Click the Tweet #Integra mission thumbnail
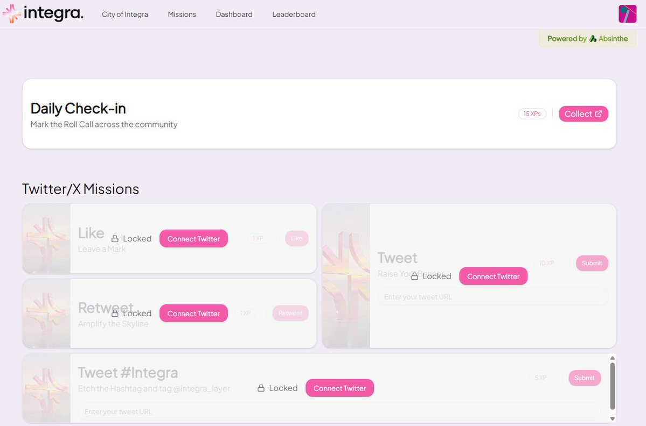646x426 pixels. (46, 388)
